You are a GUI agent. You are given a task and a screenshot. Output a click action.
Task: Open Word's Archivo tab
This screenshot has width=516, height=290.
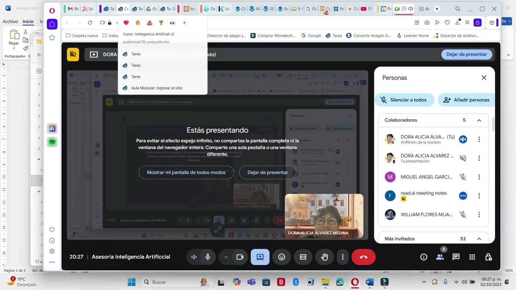coord(10,21)
